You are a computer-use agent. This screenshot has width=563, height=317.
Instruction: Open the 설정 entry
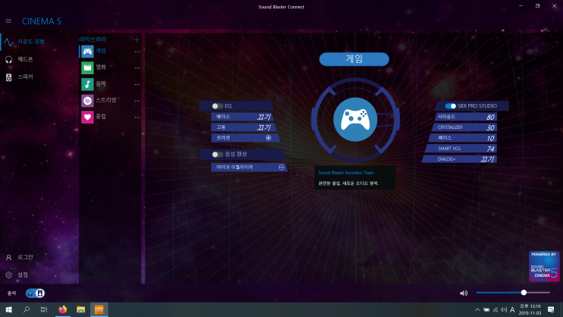(x=23, y=275)
